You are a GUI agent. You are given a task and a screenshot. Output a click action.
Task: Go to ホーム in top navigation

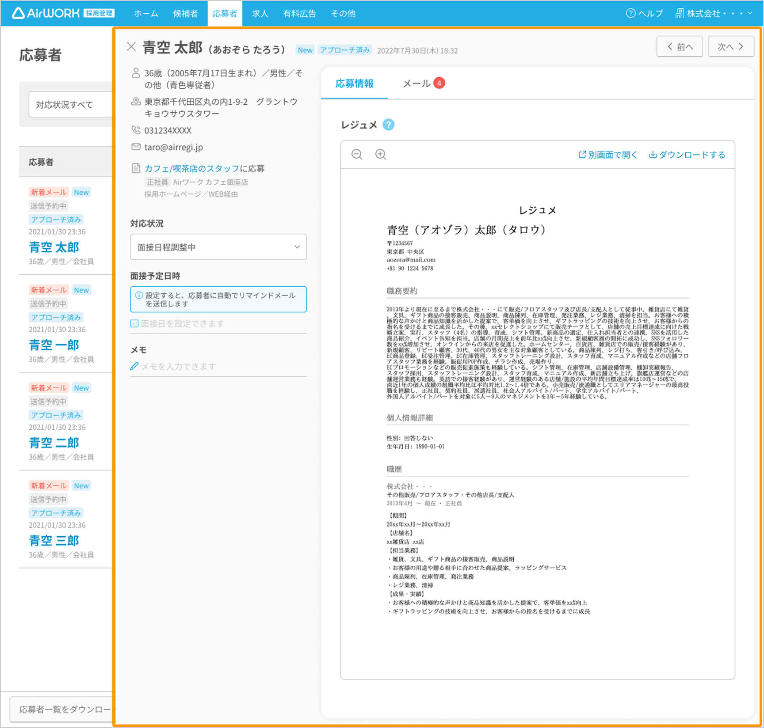pos(146,13)
